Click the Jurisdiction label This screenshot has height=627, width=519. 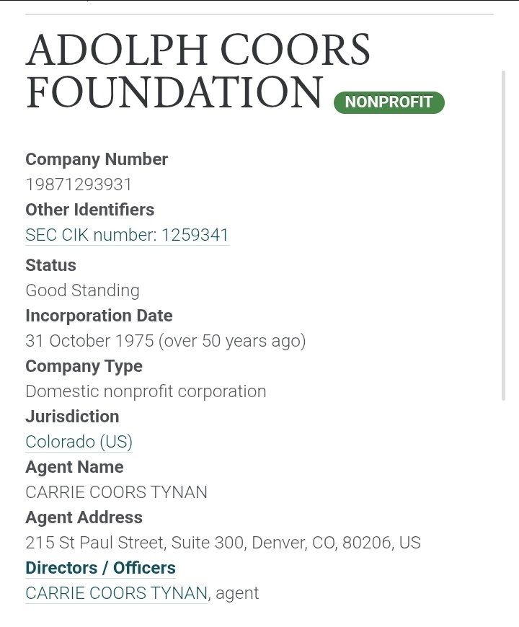pyautogui.click(x=72, y=417)
